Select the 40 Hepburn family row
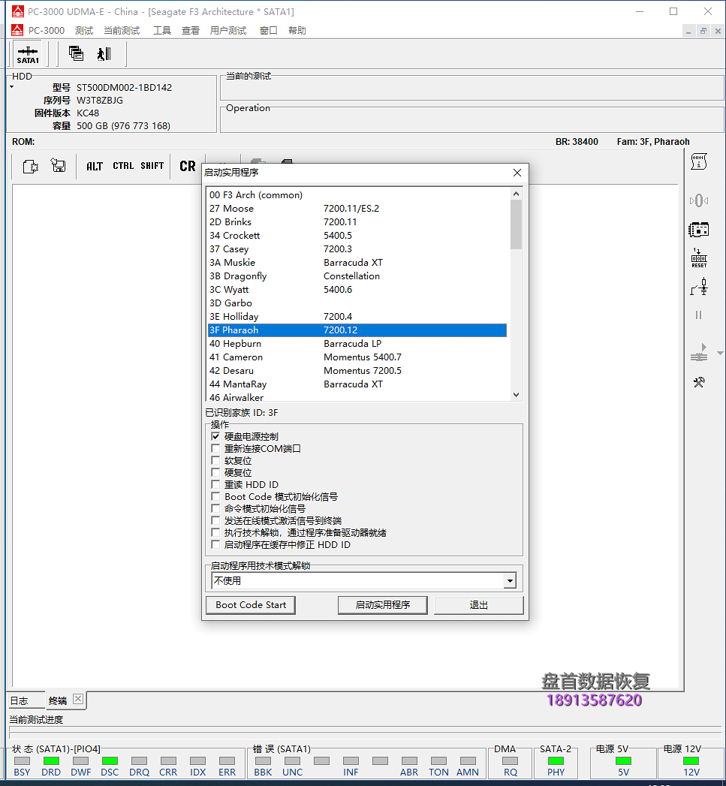 click(x=357, y=344)
